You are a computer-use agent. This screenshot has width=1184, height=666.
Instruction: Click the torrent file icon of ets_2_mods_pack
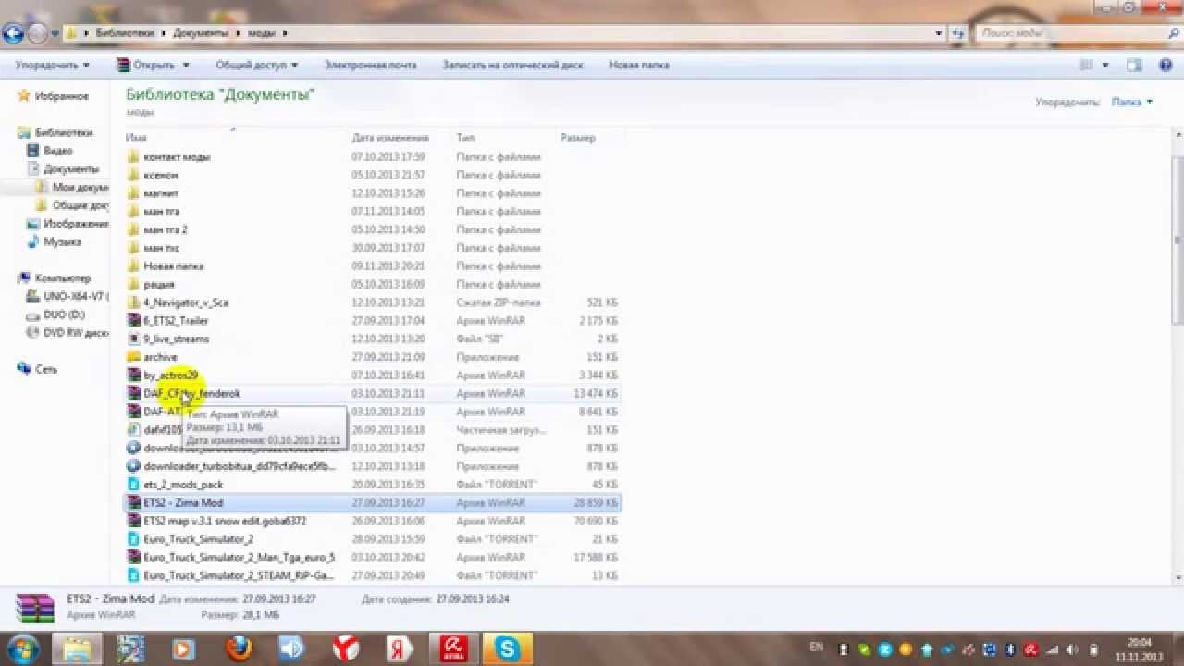coord(133,484)
